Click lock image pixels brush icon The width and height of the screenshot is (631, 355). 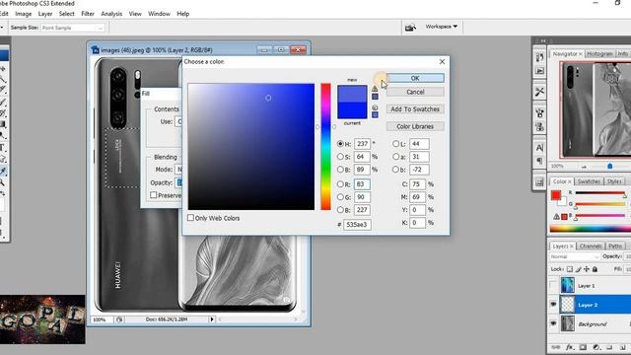pyautogui.click(x=579, y=269)
